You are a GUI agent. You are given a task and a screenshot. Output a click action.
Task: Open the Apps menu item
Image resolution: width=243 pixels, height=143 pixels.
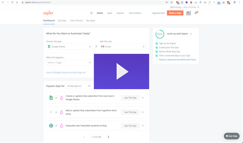tap(110, 13)
